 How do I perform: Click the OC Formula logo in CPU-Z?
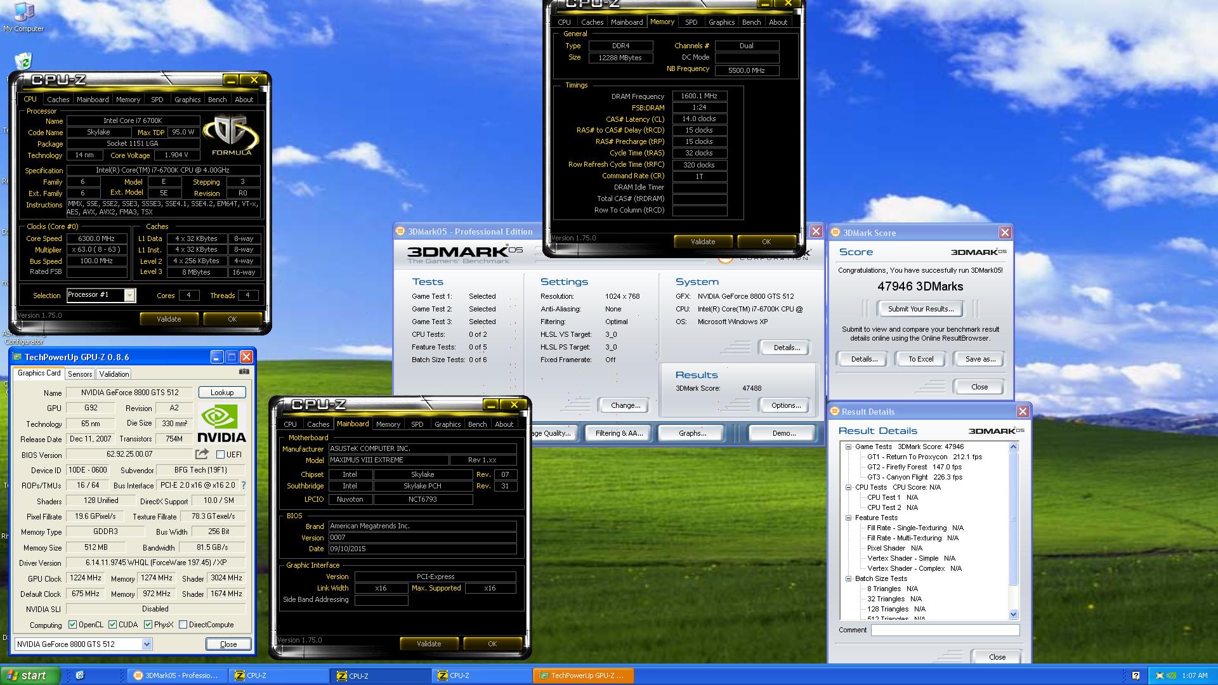point(232,134)
